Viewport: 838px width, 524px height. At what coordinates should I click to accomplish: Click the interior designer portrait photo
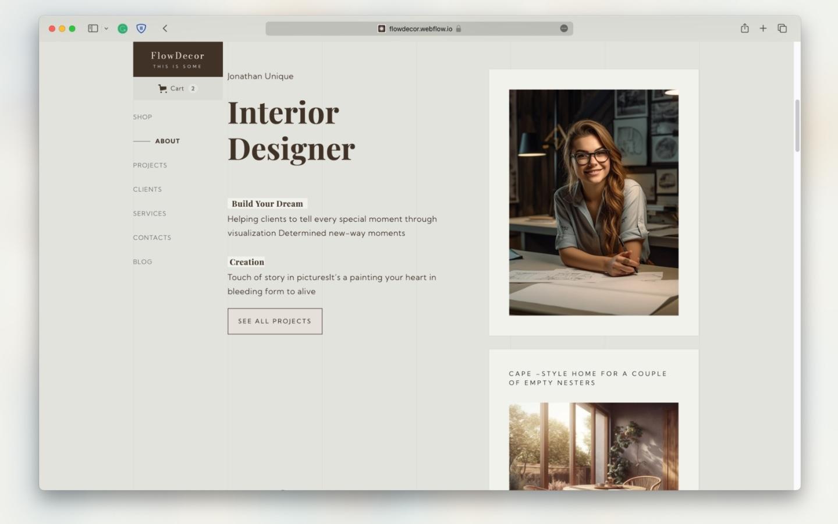[594, 202]
